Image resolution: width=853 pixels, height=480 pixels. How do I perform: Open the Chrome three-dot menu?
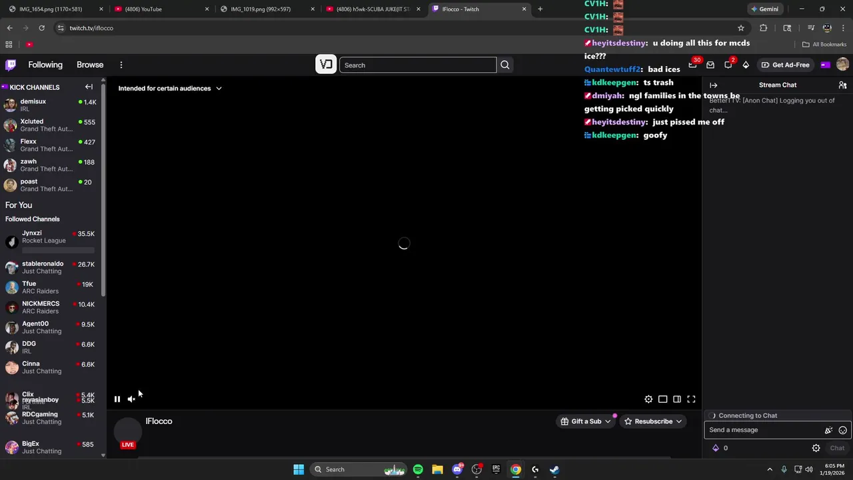click(844, 28)
